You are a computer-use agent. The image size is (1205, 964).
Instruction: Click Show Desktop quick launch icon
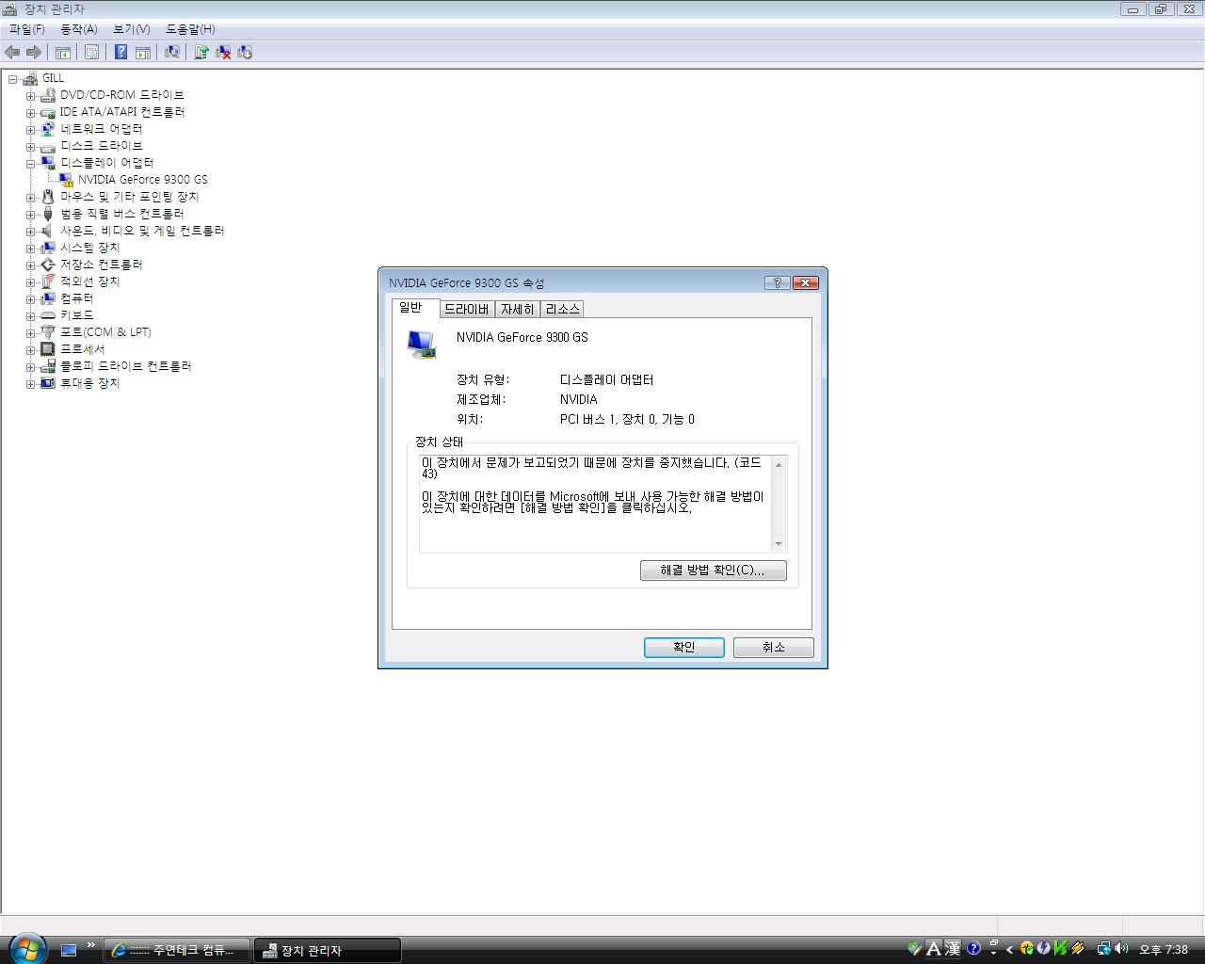(69, 950)
